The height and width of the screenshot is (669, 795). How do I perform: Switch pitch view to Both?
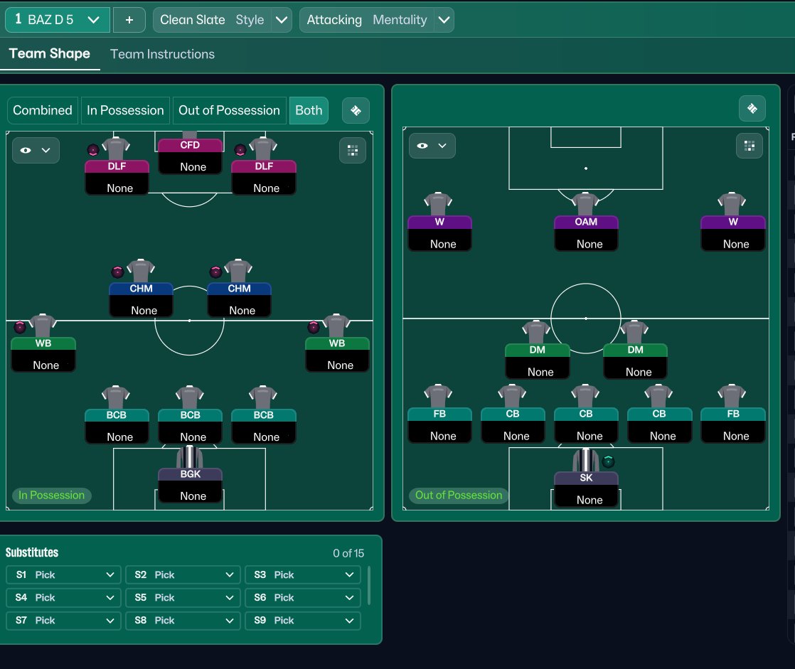pyautogui.click(x=309, y=110)
